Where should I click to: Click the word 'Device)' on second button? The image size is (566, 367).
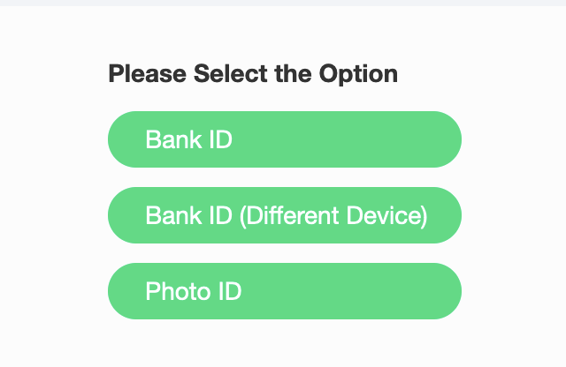coord(387,216)
